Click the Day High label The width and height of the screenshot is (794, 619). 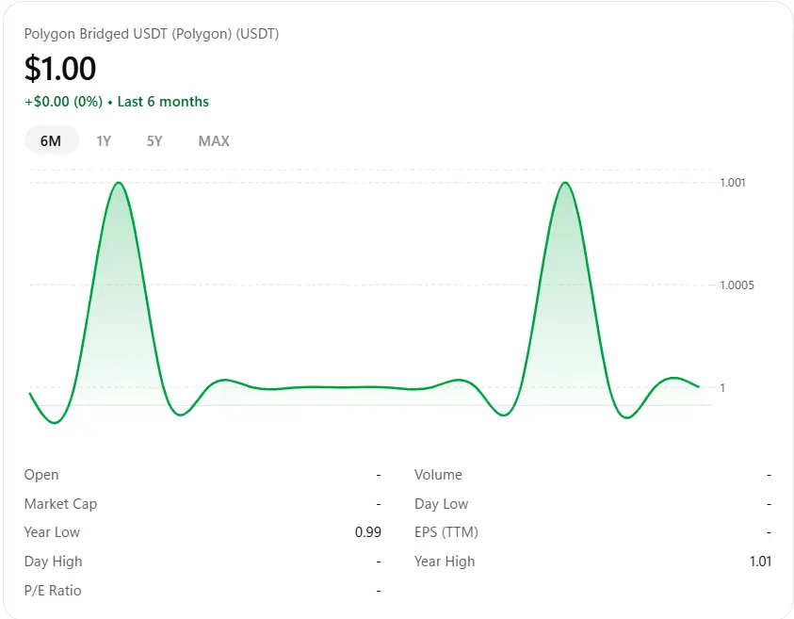click(x=53, y=562)
